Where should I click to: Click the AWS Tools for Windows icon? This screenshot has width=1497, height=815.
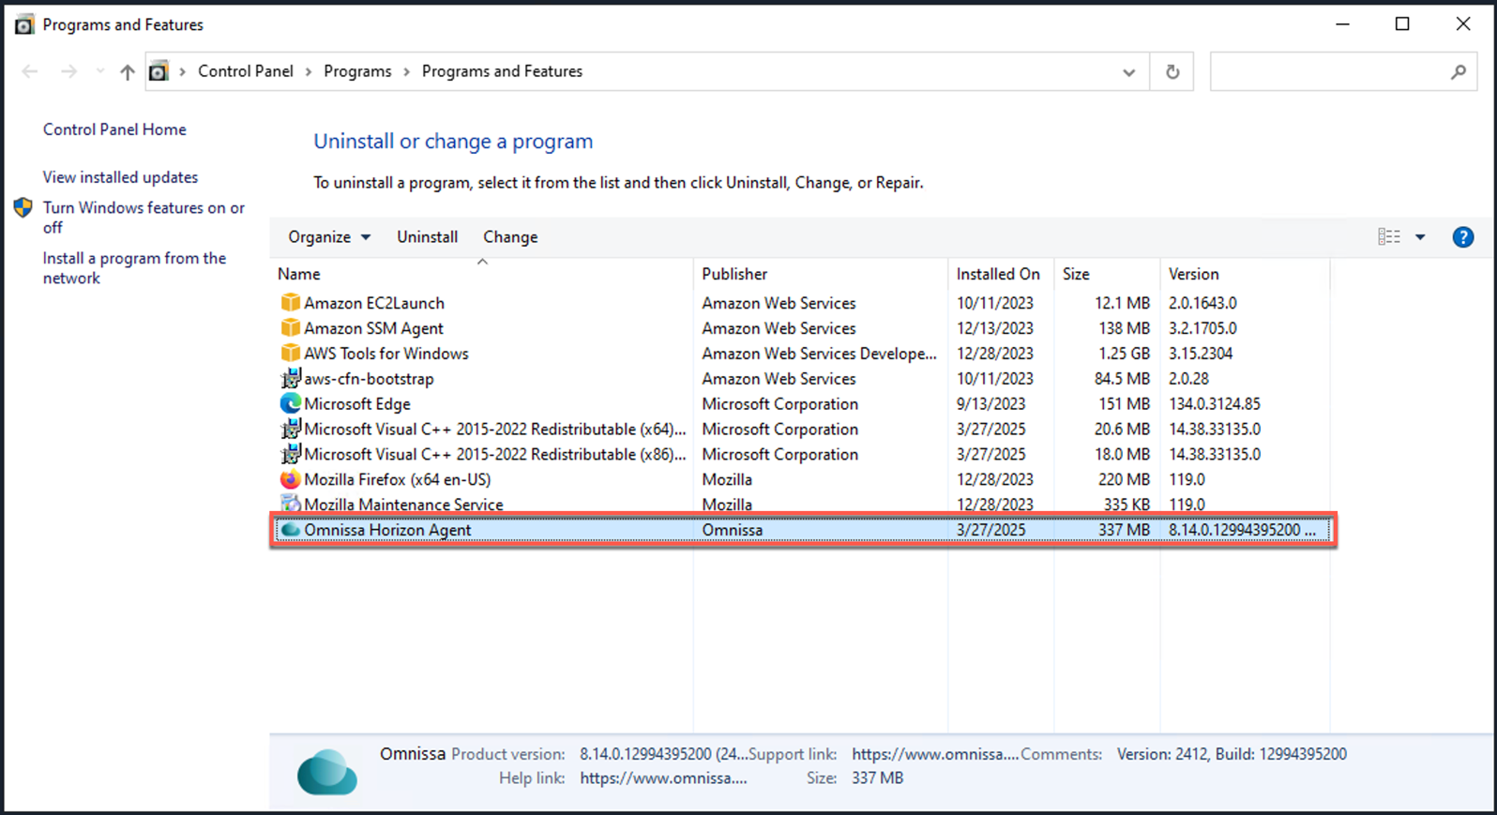[x=291, y=354]
